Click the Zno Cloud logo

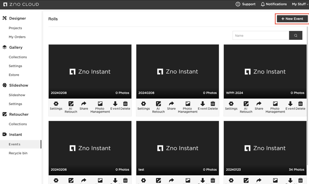click(21, 4)
